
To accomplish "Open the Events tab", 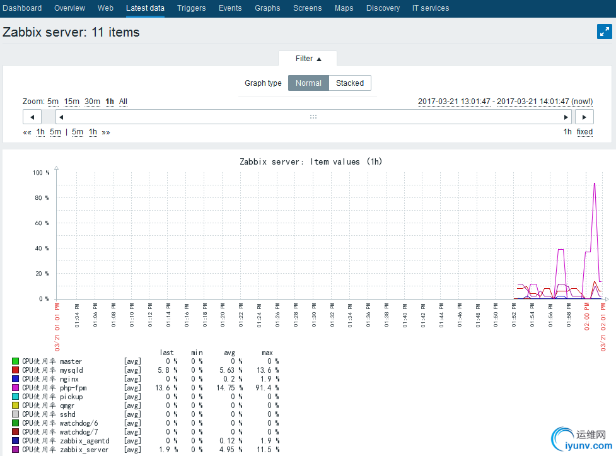I will click(x=230, y=8).
